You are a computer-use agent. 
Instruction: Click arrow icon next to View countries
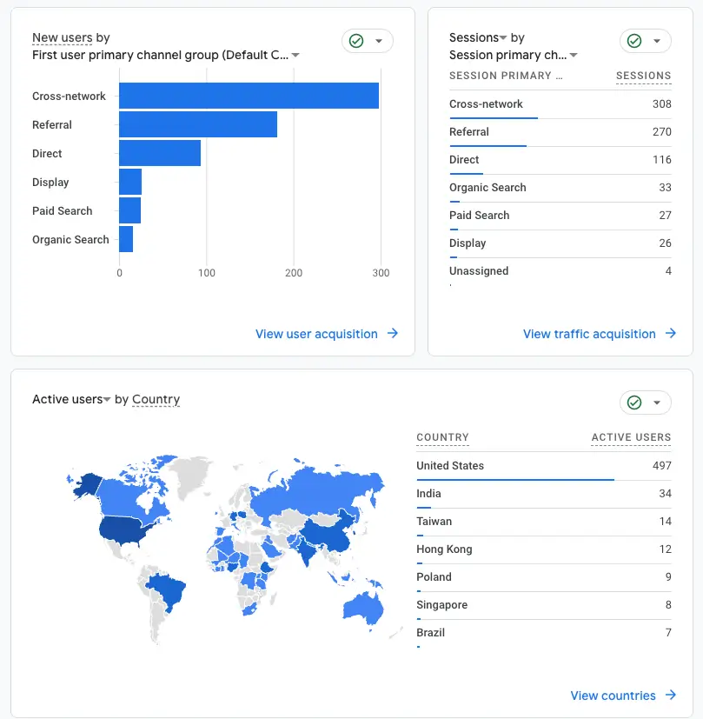tap(671, 696)
